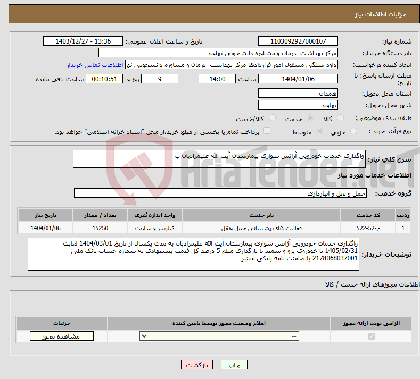Screen dimensions: 420x379
Task: Open the مشاهده مجوز button
Action: 62,336
